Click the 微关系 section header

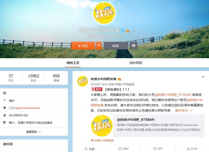pyautogui.click(x=8, y=144)
